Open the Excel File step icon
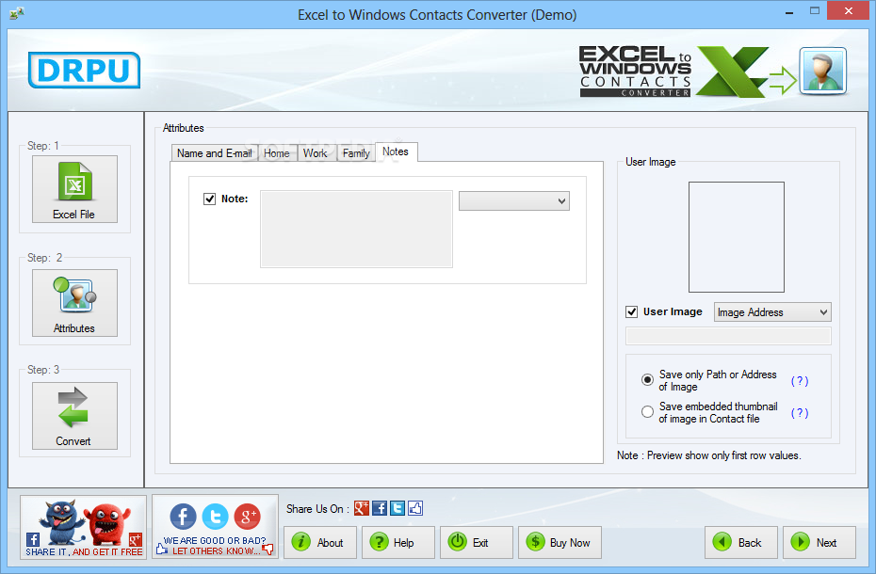Image resolution: width=876 pixels, height=574 pixels. (x=74, y=182)
